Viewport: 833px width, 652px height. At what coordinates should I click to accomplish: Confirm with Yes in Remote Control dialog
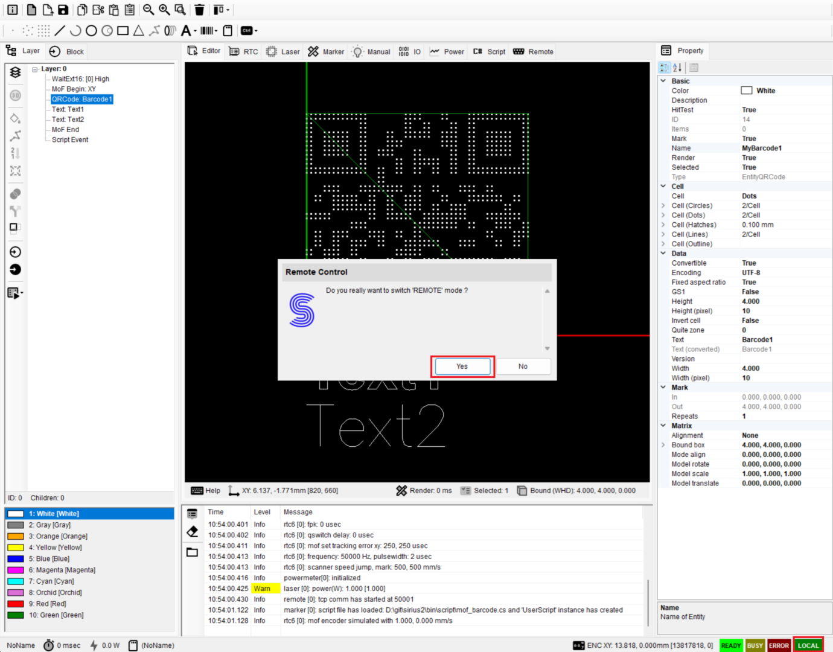tap(462, 366)
